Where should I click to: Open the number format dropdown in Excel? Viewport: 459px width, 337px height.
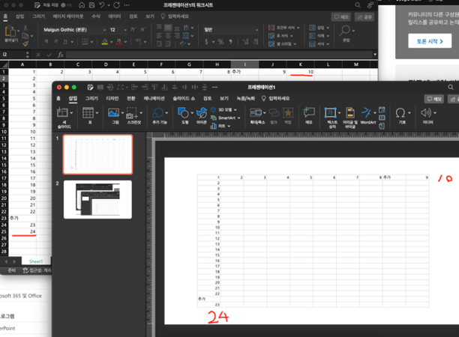click(x=256, y=30)
